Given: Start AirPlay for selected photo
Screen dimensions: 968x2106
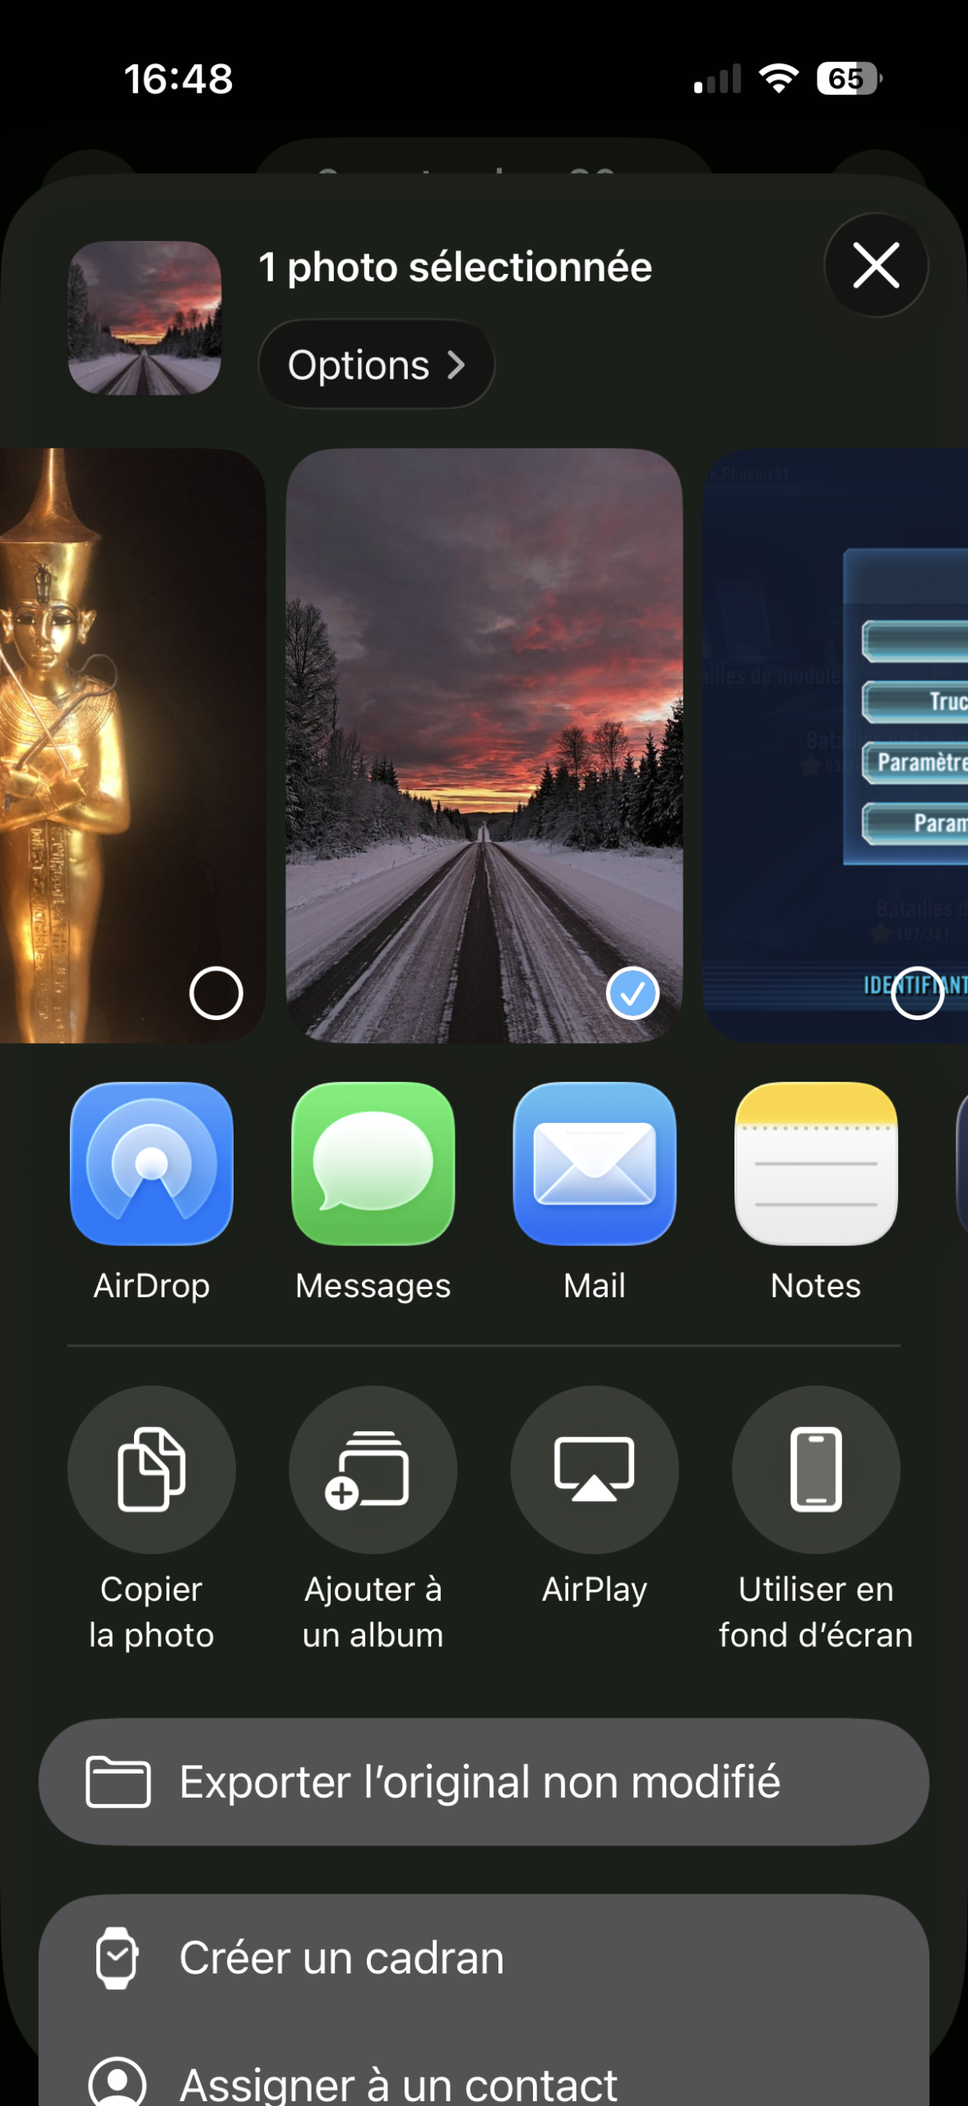Looking at the screenshot, I should tap(594, 1469).
